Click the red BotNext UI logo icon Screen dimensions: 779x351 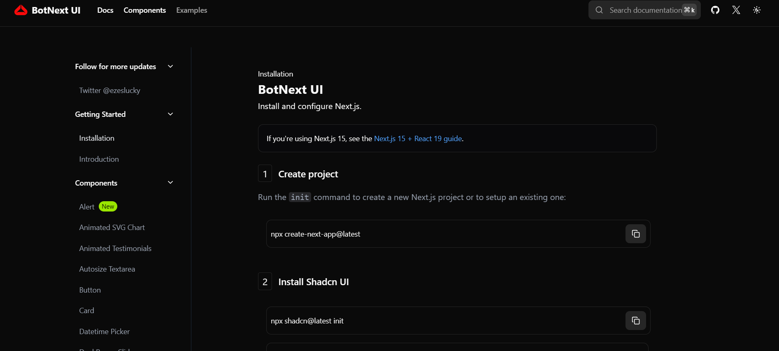[21, 10]
